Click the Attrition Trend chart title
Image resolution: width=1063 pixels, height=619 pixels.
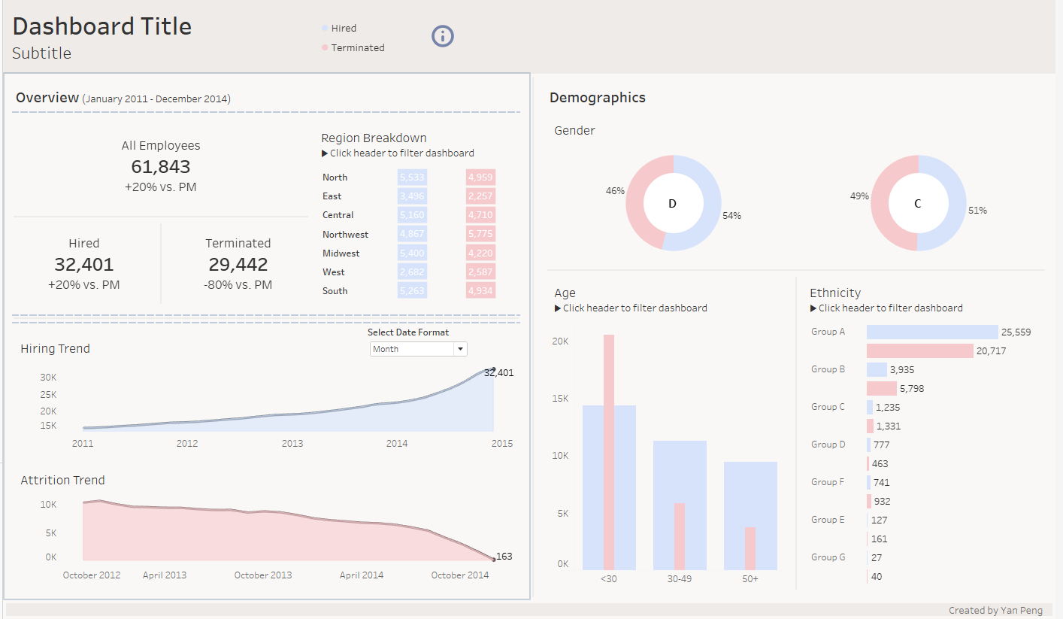point(62,481)
